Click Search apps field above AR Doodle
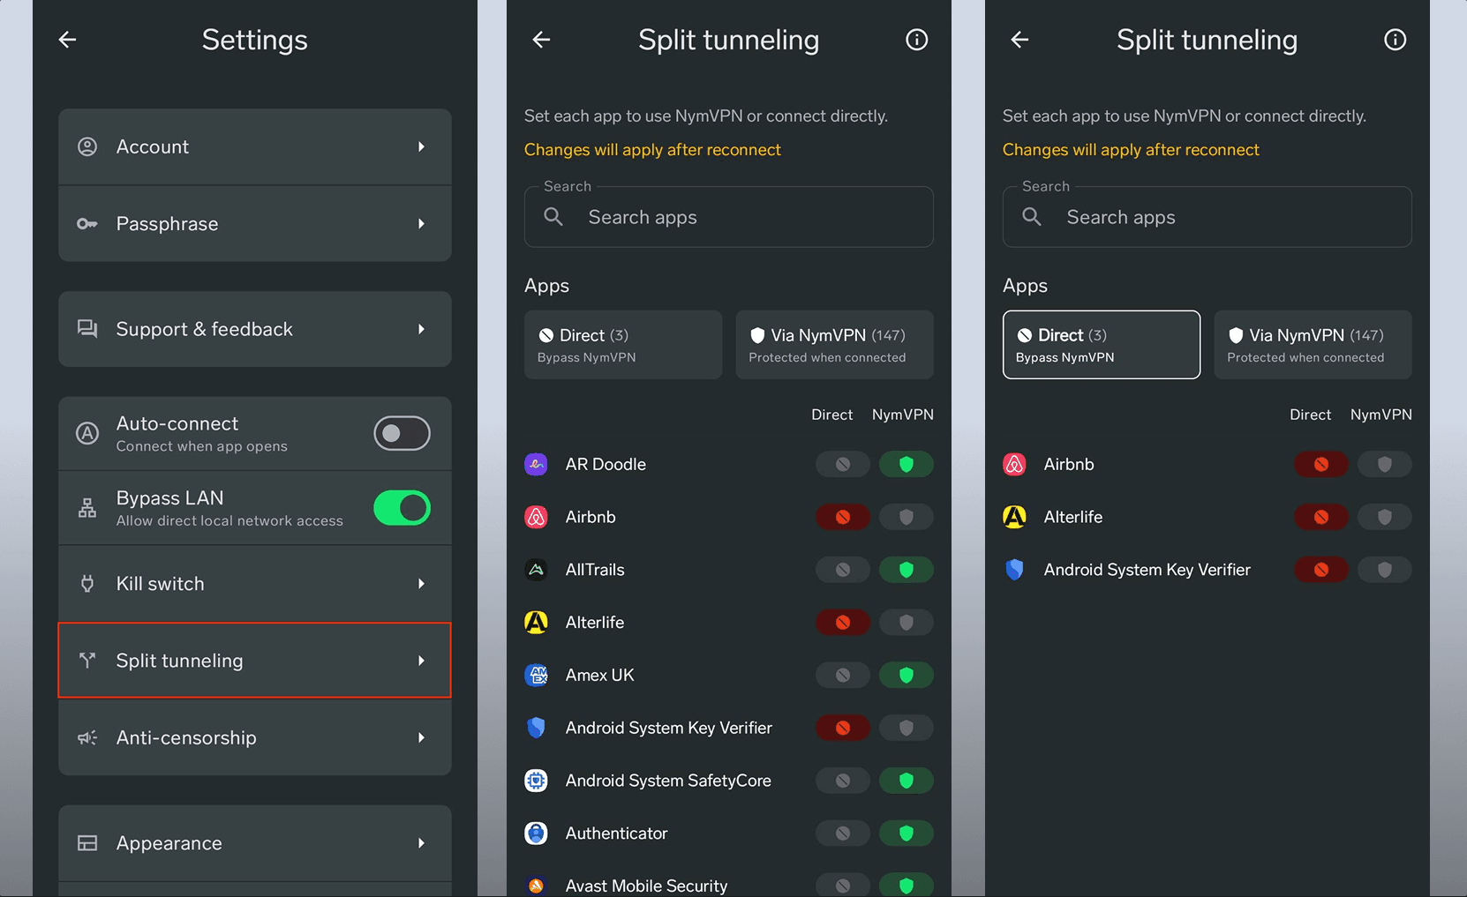The width and height of the screenshot is (1467, 897). 728,217
